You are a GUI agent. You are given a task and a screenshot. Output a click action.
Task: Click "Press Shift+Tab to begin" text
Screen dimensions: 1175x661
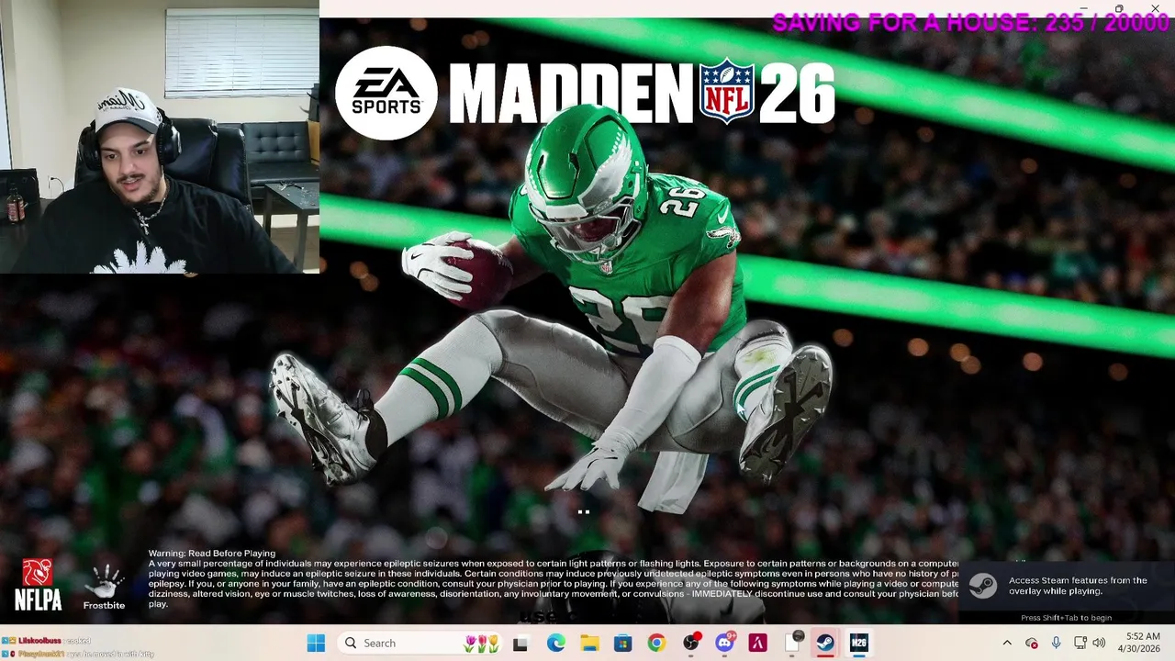pyautogui.click(x=1066, y=618)
